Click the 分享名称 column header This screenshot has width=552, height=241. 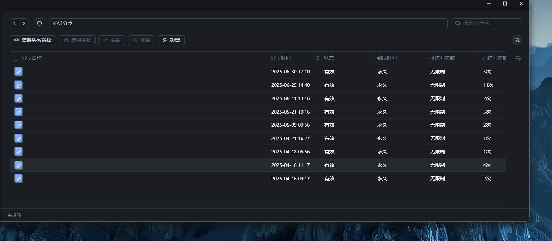(32, 58)
